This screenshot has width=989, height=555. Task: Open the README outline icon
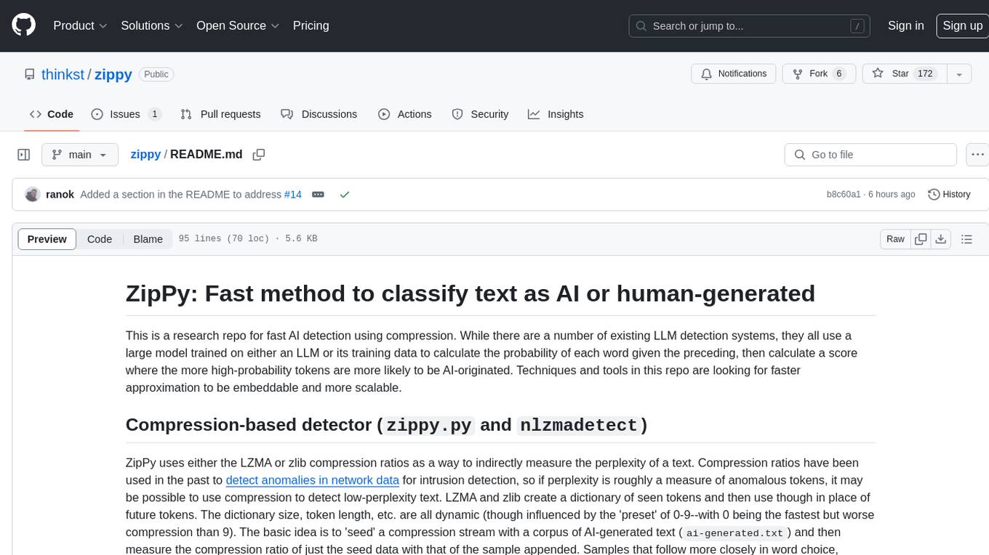click(x=966, y=239)
